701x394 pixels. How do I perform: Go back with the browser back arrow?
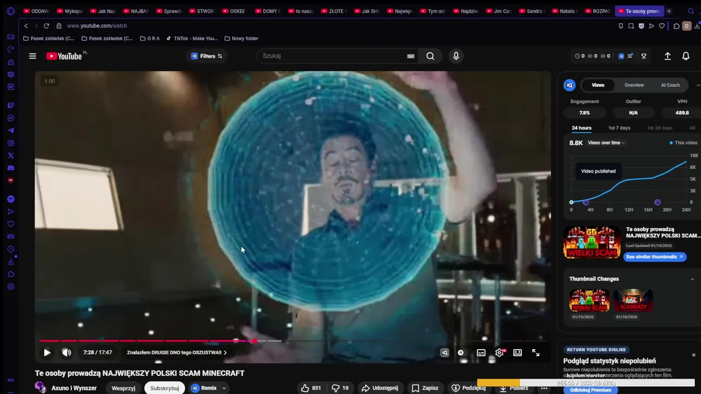point(26,26)
